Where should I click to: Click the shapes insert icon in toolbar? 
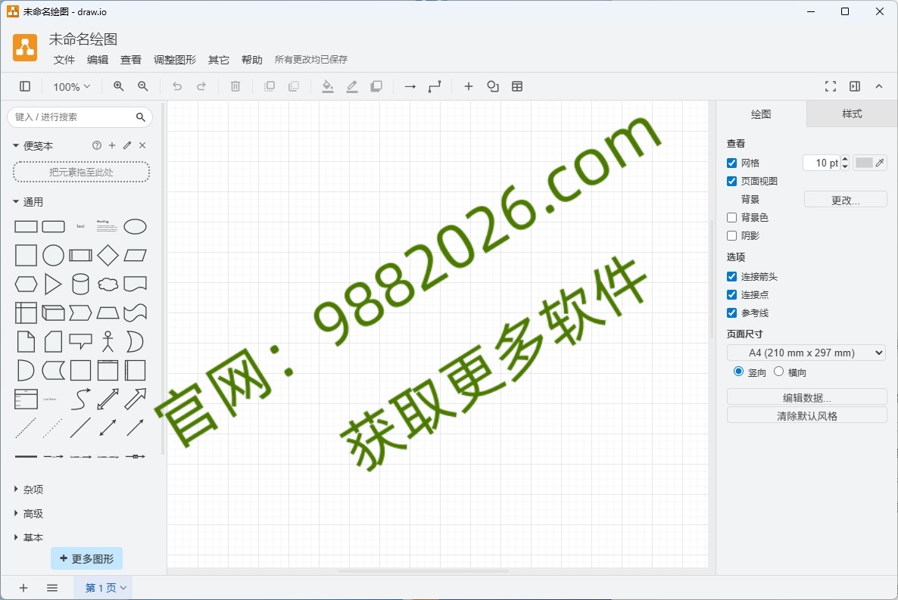tap(492, 86)
